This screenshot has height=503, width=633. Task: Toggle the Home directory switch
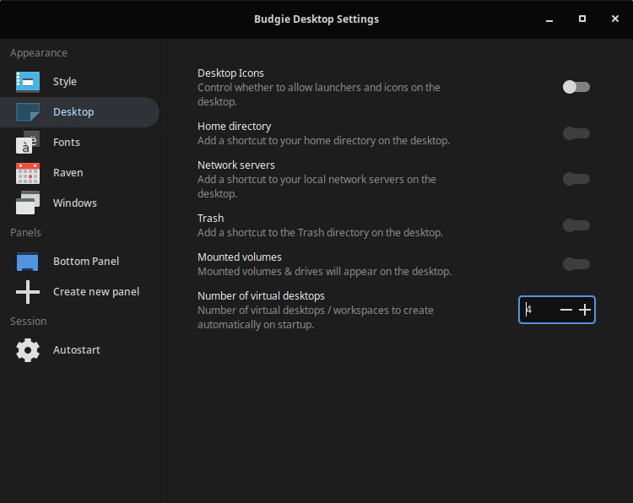(576, 133)
